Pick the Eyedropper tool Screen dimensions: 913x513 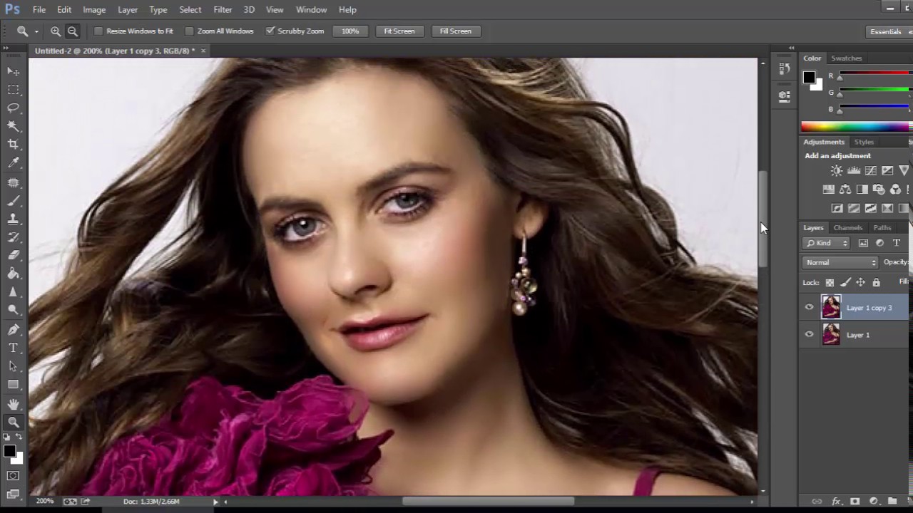click(14, 162)
